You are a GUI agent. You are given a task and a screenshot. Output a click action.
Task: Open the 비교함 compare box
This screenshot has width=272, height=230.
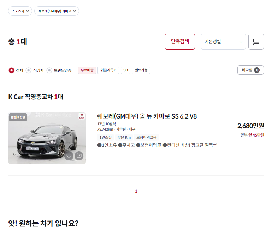(250, 70)
